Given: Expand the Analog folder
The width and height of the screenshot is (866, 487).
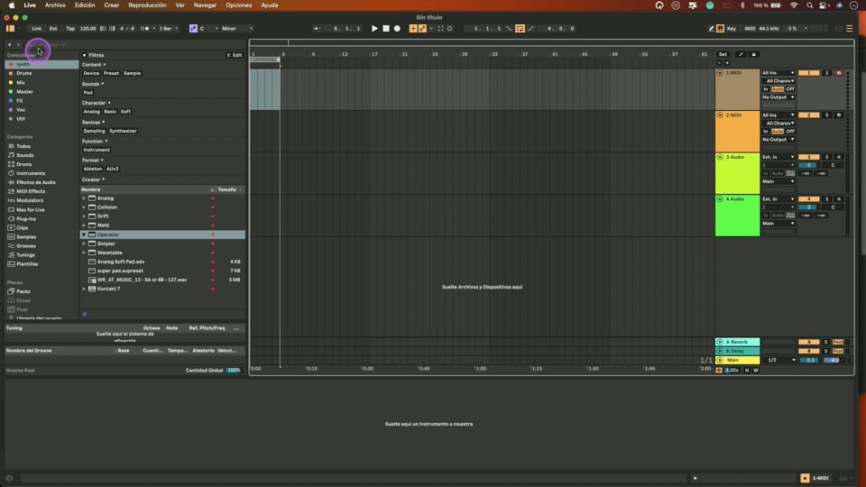Looking at the screenshot, I should point(84,198).
